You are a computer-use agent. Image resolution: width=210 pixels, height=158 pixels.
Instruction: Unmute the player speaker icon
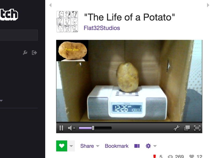click(x=72, y=128)
